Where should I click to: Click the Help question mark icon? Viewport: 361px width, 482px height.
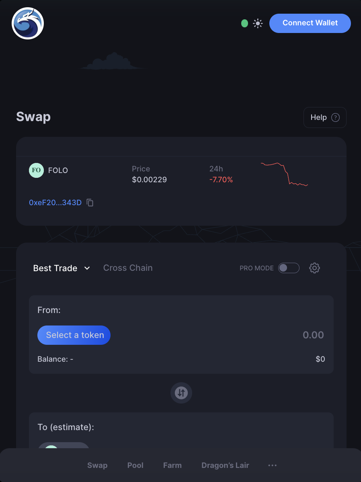tap(336, 117)
